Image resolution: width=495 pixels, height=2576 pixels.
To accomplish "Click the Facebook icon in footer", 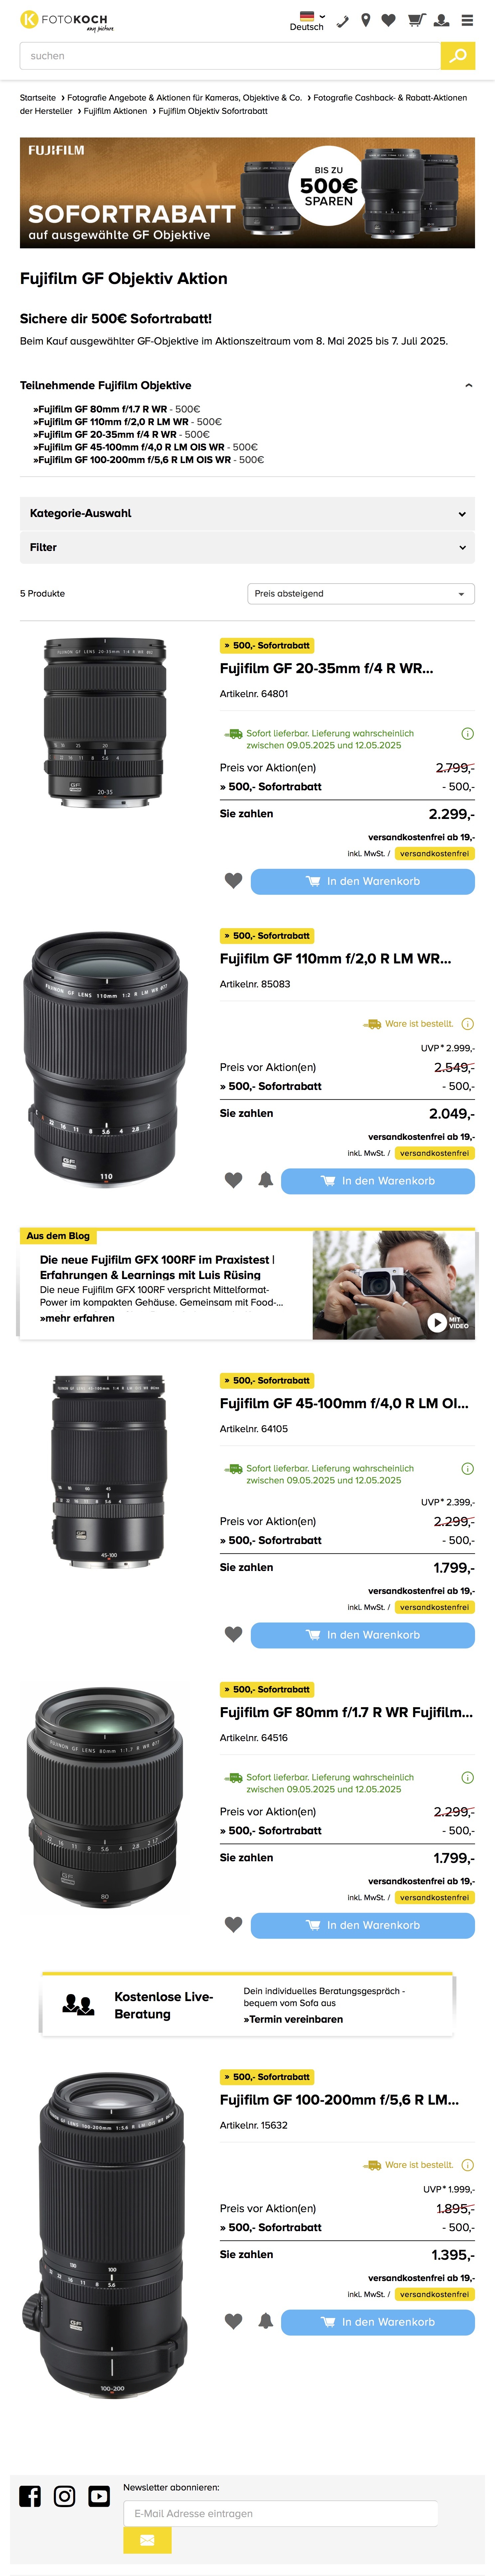I will [x=30, y=2496].
